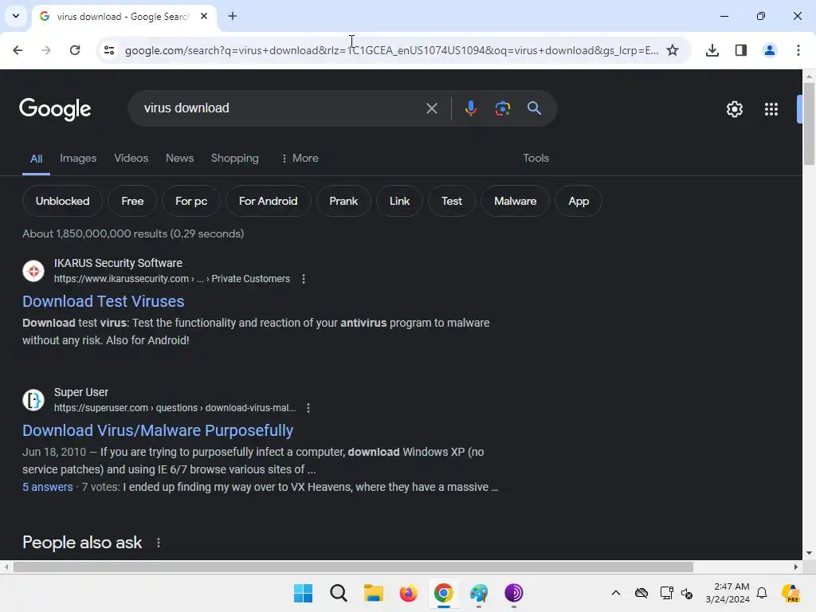Viewport: 816px width, 612px height.
Task: Launch Firefox from the taskbar
Action: pyautogui.click(x=409, y=593)
